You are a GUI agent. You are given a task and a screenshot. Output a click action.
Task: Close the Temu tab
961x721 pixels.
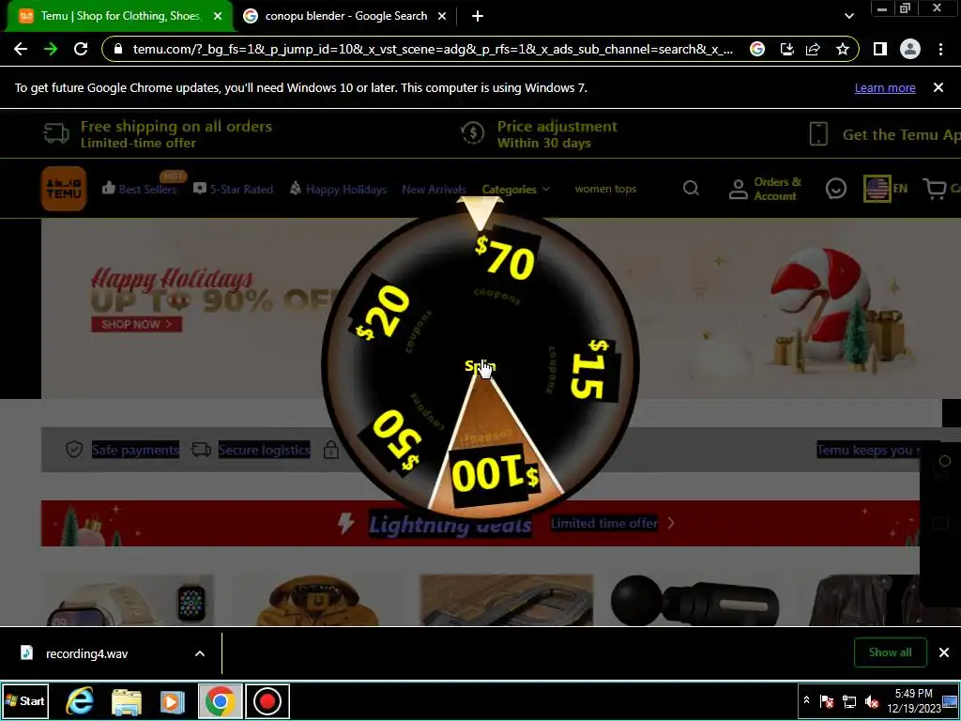pyautogui.click(x=218, y=16)
